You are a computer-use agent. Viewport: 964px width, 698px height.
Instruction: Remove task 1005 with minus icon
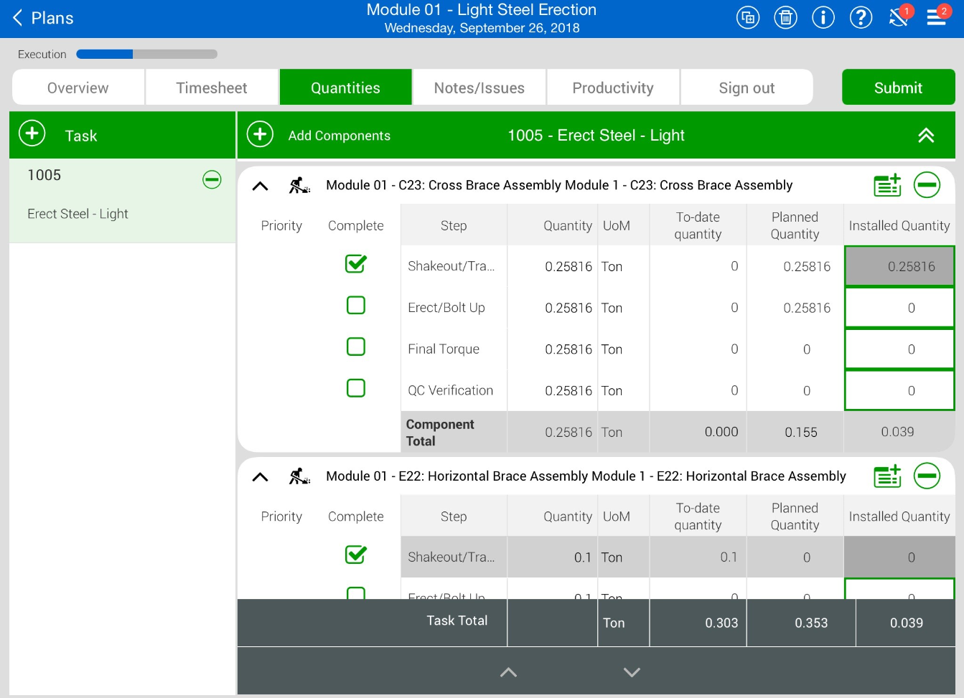[x=212, y=179]
